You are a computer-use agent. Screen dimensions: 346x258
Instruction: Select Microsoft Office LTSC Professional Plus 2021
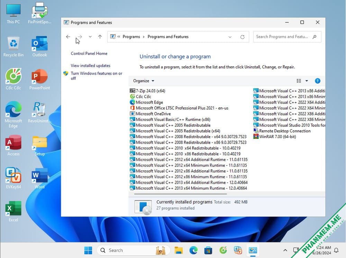click(179, 108)
